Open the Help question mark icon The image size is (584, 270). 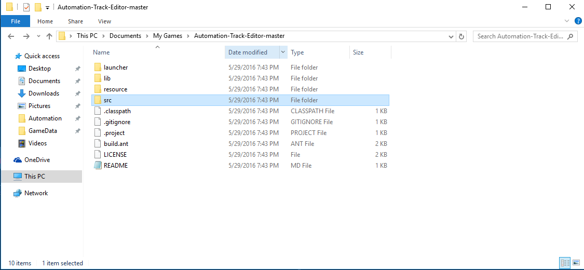[x=577, y=21]
